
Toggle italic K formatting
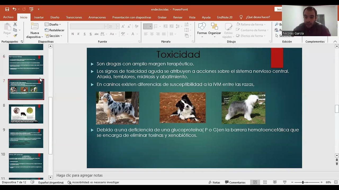[78, 34]
